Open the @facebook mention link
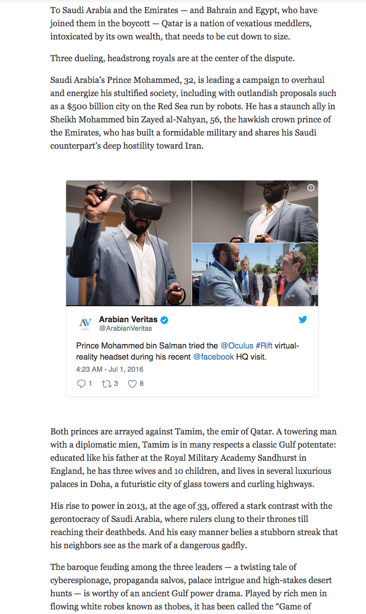Image resolution: width=366 pixels, height=614 pixels. [x=213, y=357]
